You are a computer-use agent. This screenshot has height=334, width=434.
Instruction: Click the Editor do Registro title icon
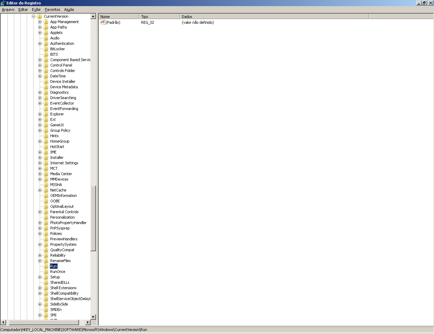(3, 3)
